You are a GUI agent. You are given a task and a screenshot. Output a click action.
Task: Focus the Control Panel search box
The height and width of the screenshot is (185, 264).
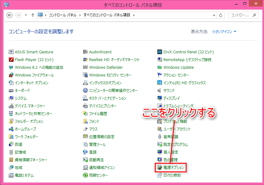244,15
